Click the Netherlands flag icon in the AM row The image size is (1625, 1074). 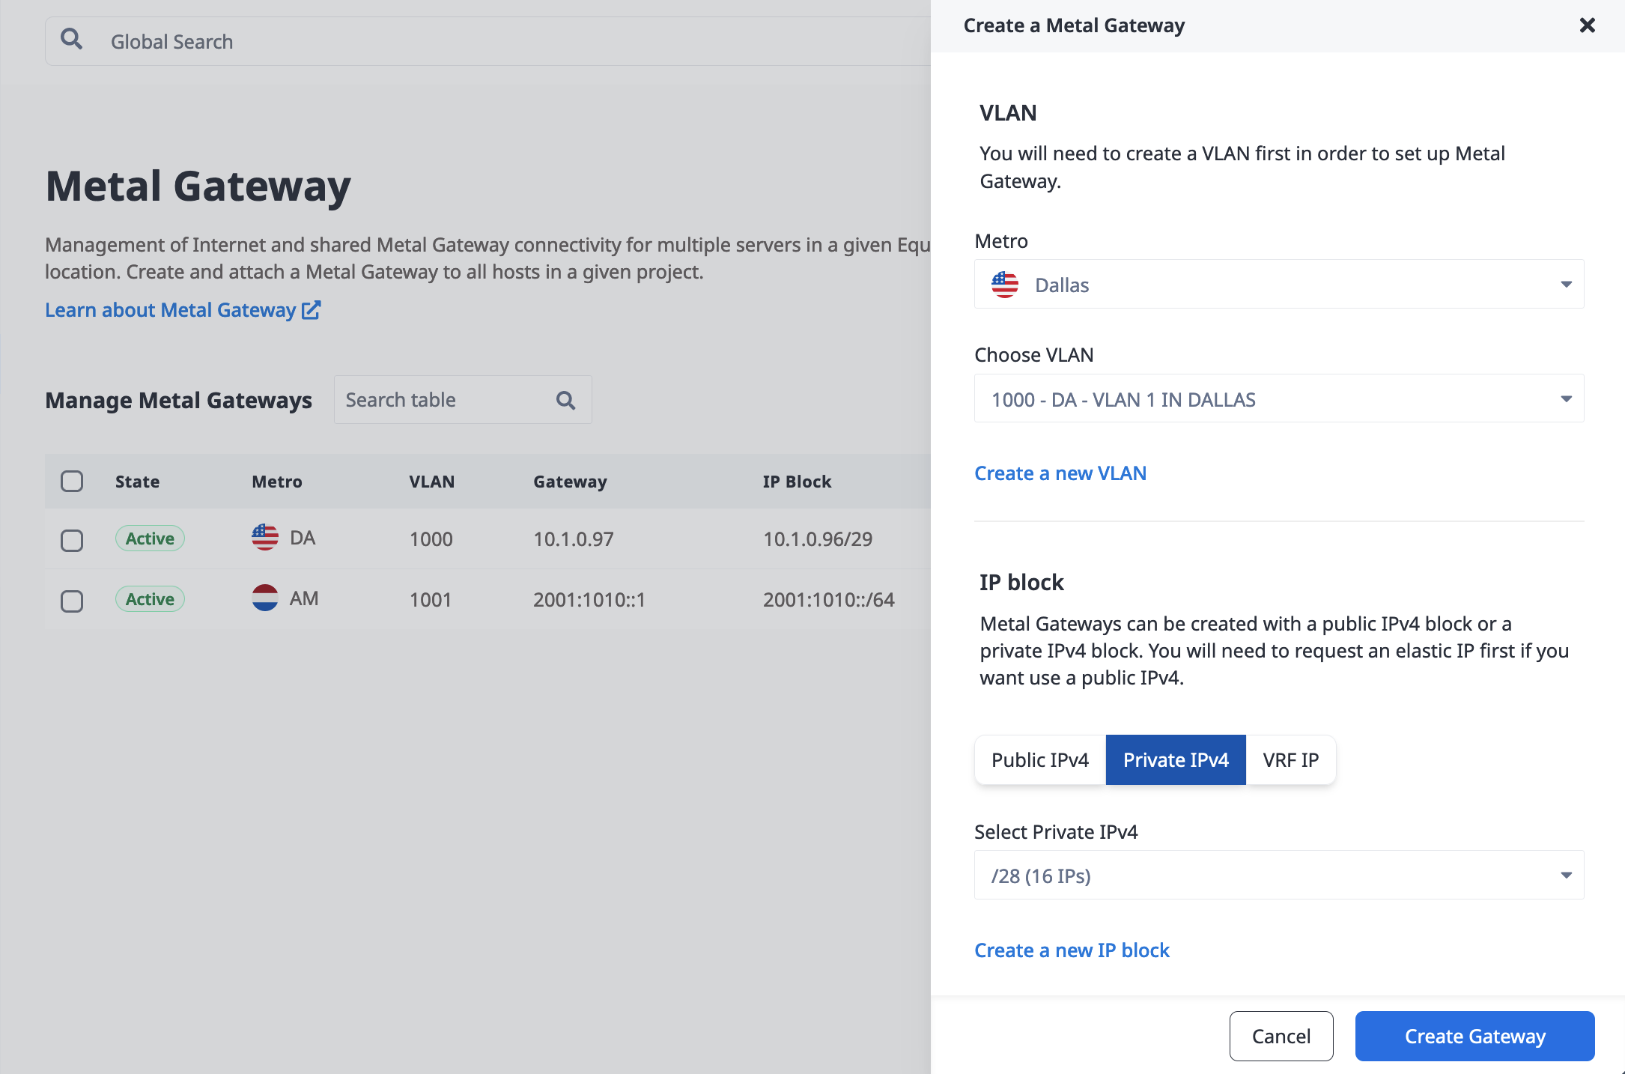coord(265,598)
